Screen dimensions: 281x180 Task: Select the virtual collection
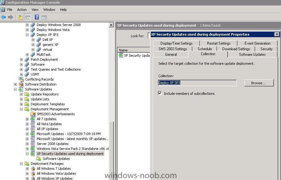point(47,50)
